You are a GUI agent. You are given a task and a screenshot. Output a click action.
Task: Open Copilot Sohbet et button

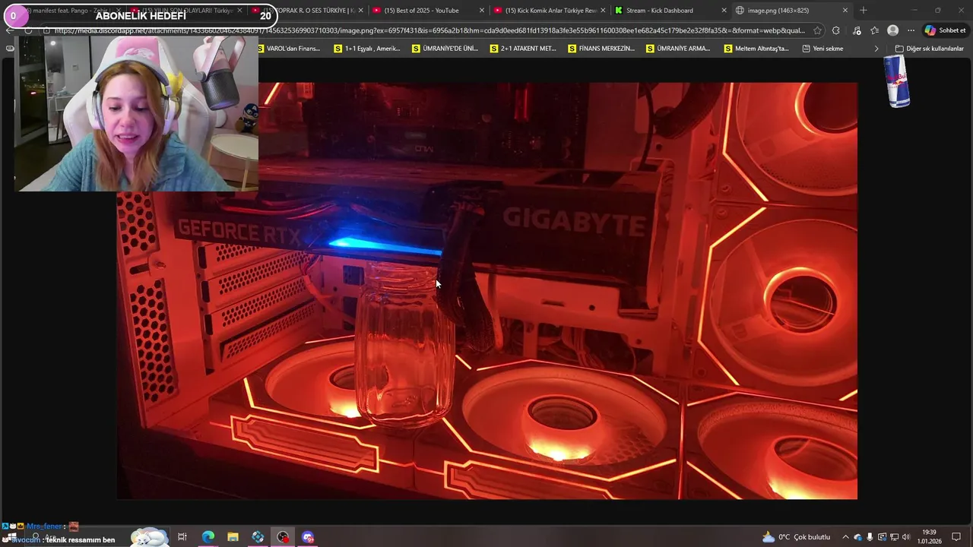(x=945, y=30)
